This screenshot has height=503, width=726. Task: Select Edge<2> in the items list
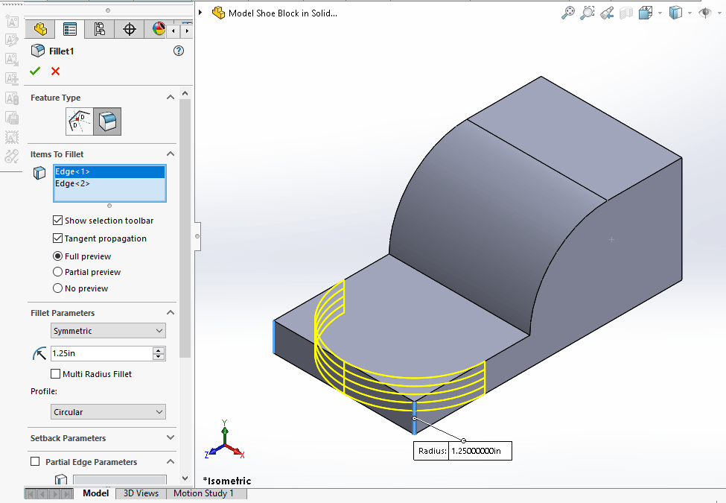point(73,184)
